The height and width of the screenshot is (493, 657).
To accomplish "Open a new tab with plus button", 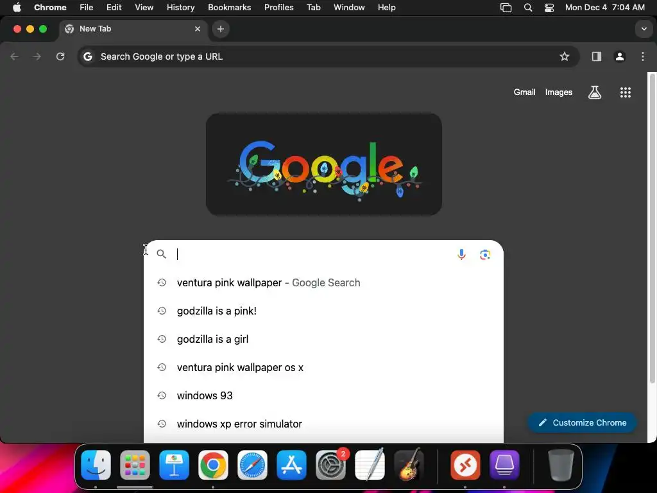I will tap(221, 29).
